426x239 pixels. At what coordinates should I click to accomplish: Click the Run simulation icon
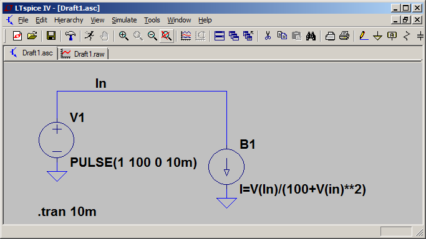(x=89, y=35)
